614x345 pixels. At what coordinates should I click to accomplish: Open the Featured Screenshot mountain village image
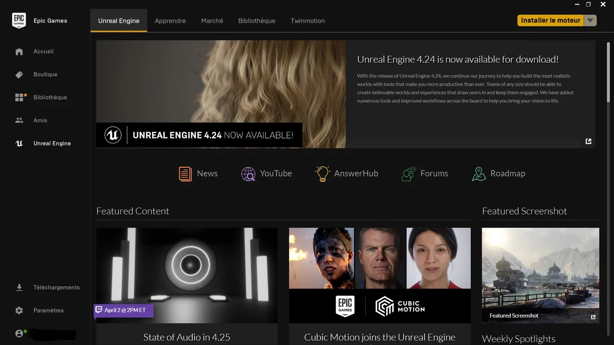[x=540, y=275]
